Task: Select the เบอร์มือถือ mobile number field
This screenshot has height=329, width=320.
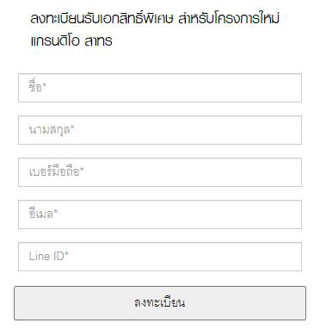Action: [x=160, y=172]
